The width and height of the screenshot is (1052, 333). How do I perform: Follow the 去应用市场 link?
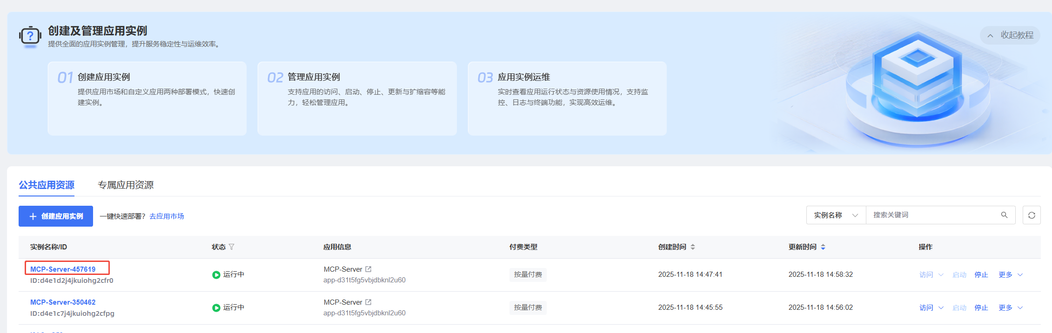pyautogui.click(x=167, y=216)
